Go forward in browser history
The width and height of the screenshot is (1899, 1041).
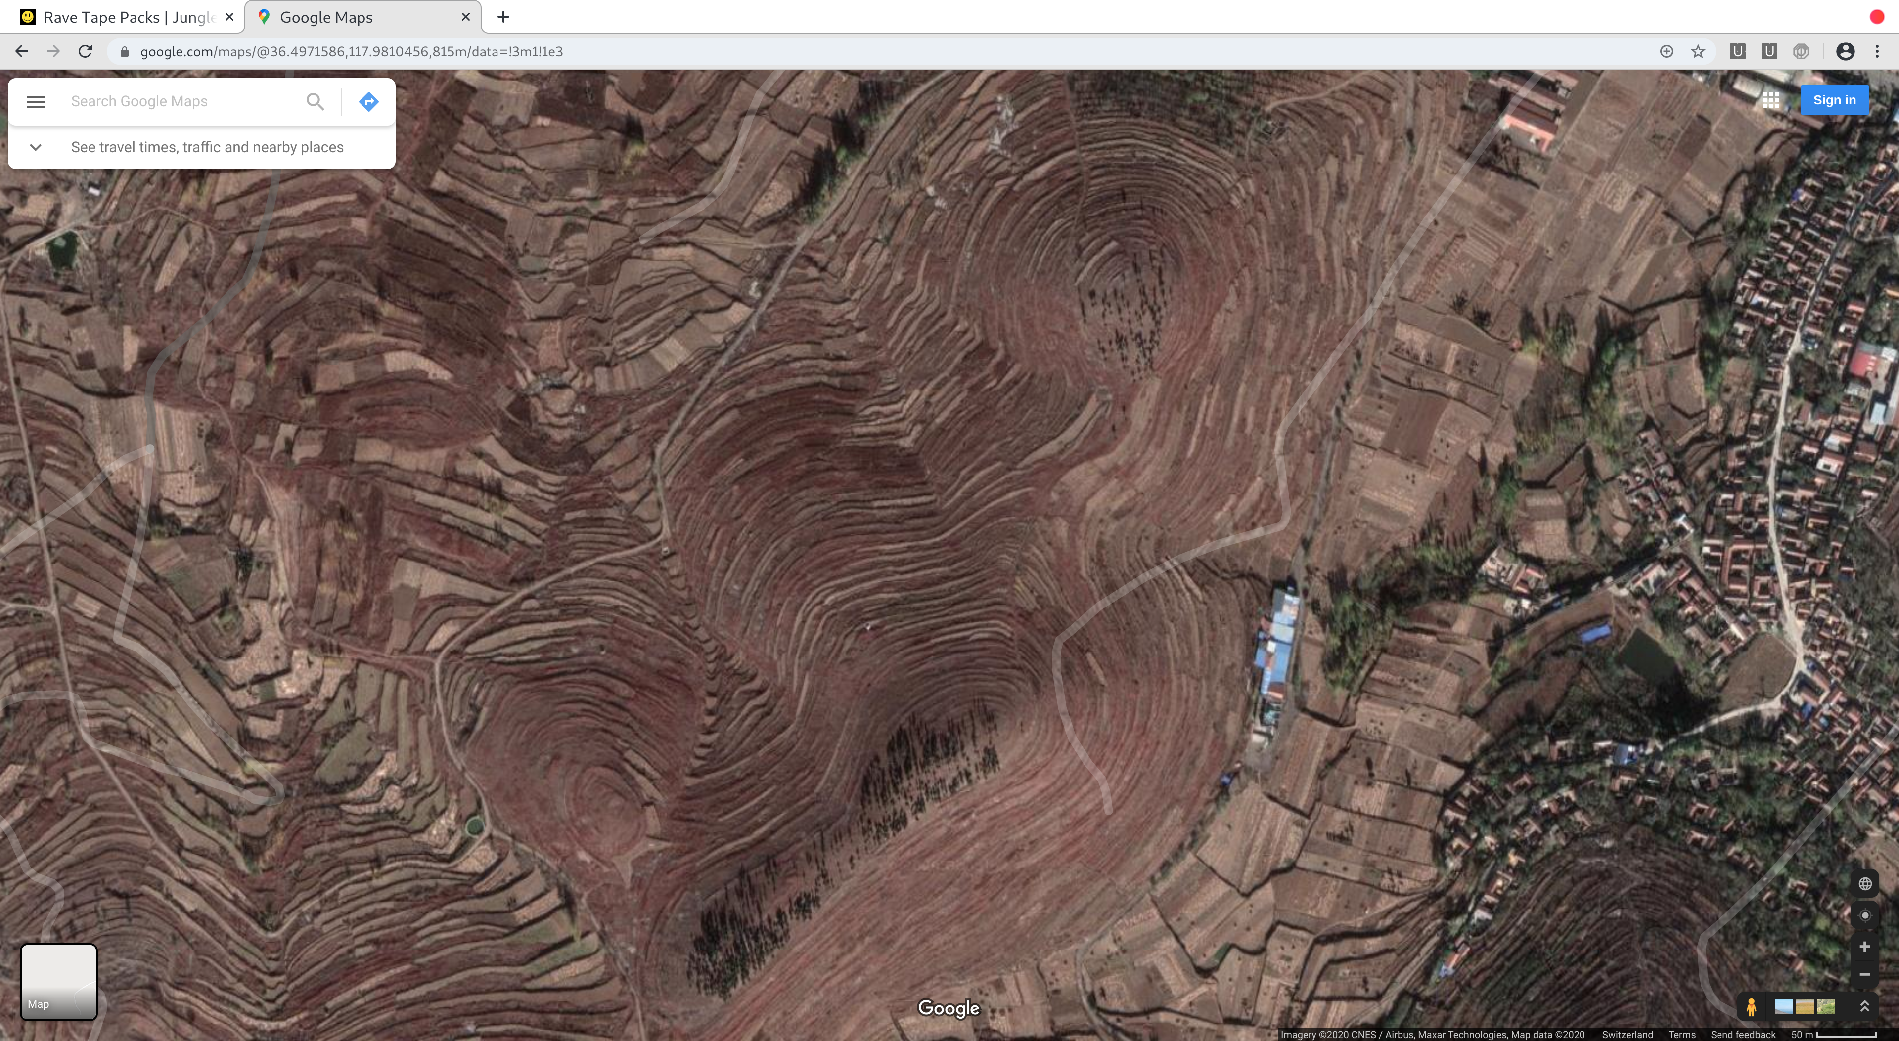click(x=53, y=51)
